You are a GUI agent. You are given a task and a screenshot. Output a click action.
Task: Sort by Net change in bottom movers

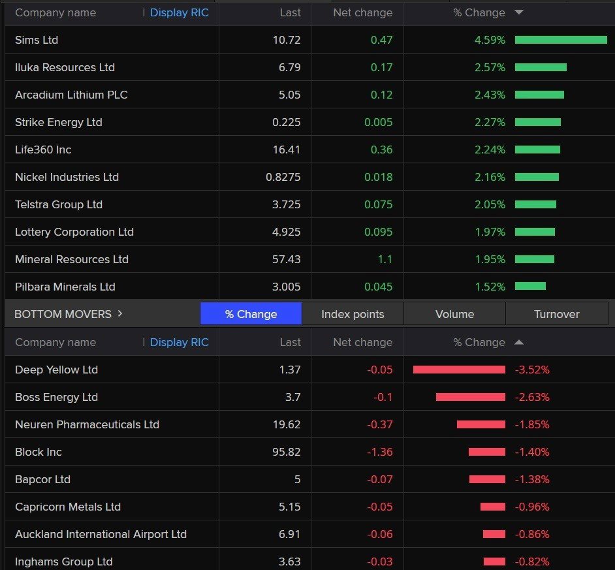pos(362,342)
